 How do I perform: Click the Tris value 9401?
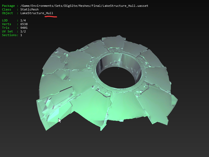click(x=24, y=28)
